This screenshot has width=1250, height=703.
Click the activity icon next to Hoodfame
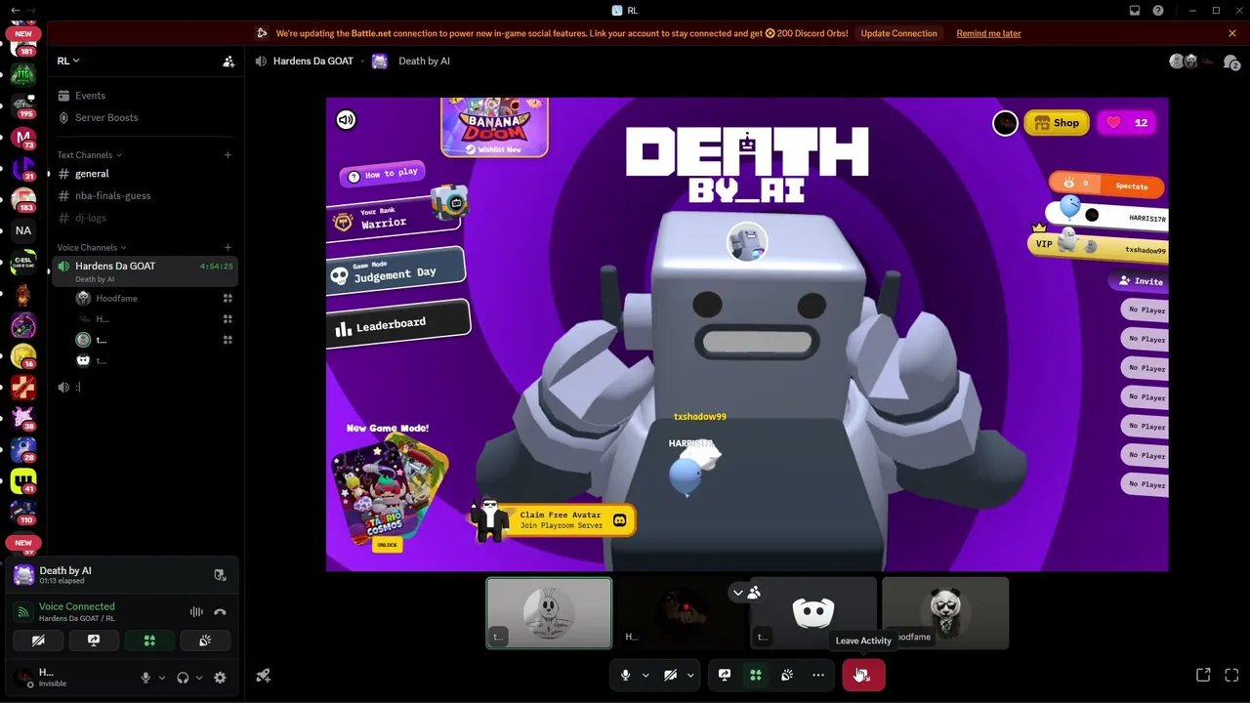click(x=228, y=299)
